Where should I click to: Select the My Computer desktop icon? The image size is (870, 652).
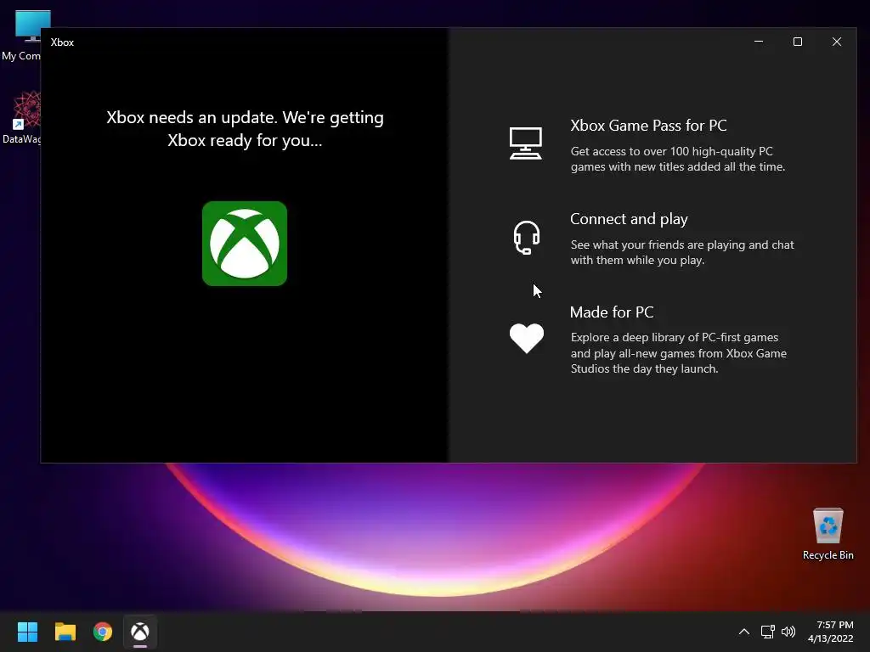[x=22, y=36]
